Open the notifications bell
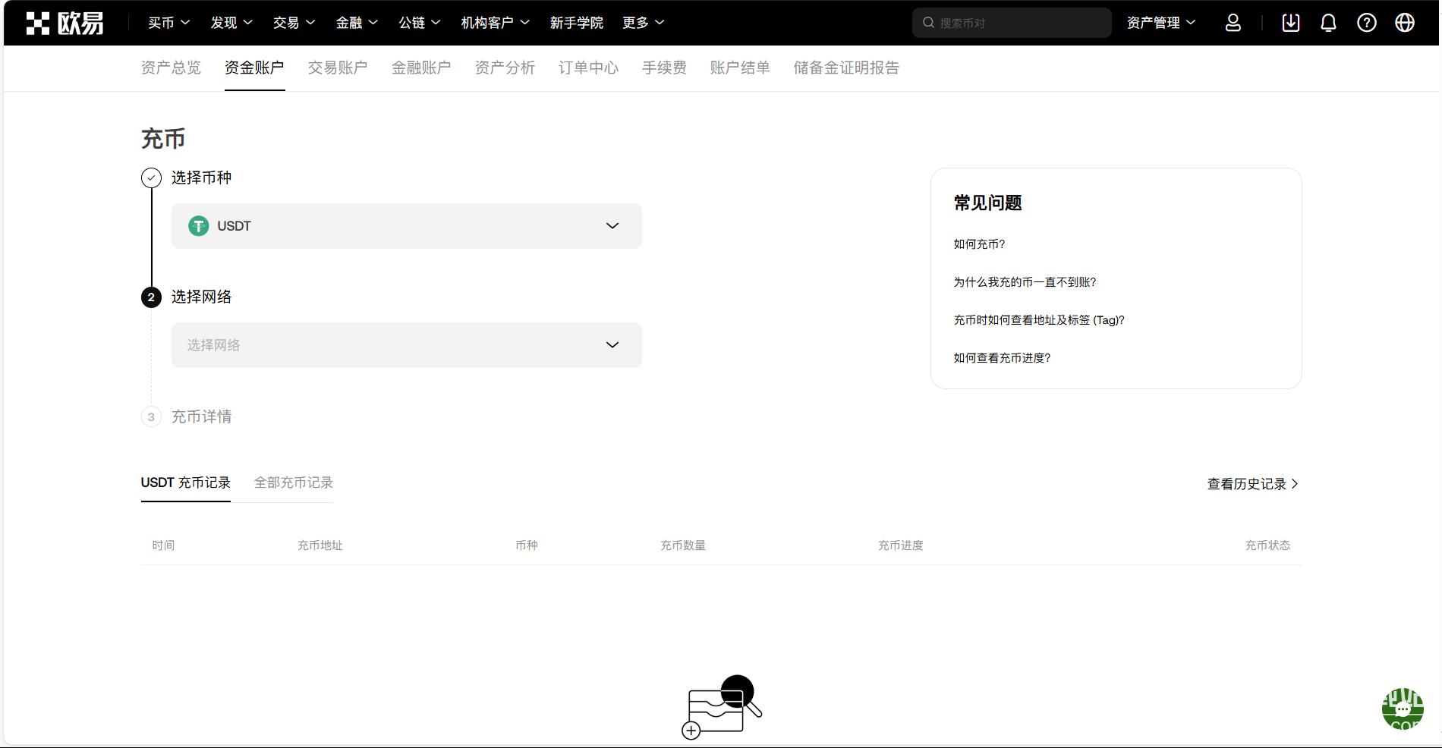Viewport: 1442px width, 748px height. pos(1328,23)
